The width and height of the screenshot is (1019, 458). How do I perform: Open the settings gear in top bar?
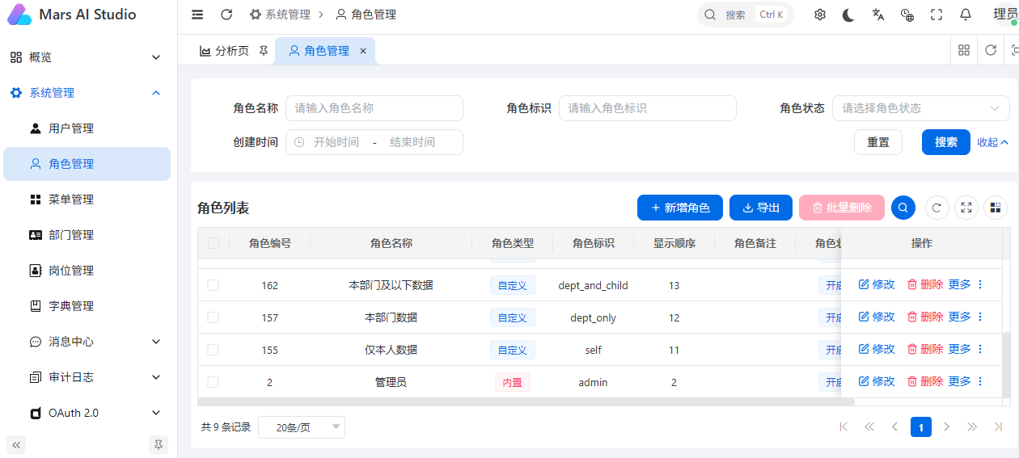820,15
